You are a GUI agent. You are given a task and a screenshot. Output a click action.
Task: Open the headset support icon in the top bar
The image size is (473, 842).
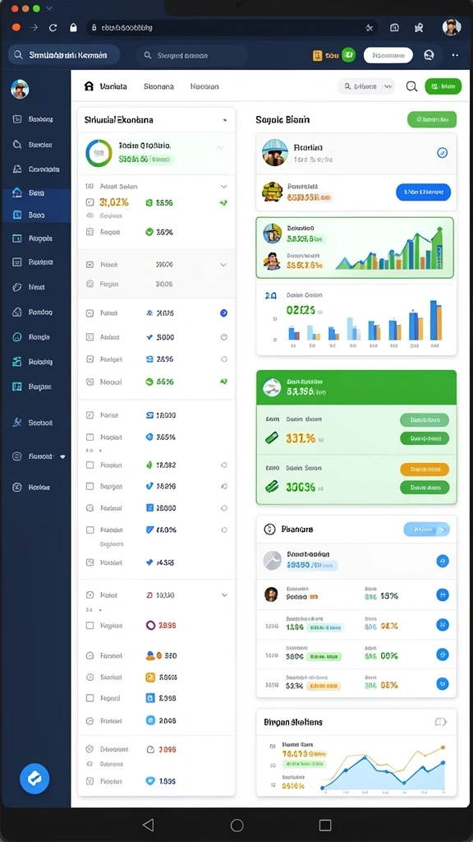coord(429,55)
